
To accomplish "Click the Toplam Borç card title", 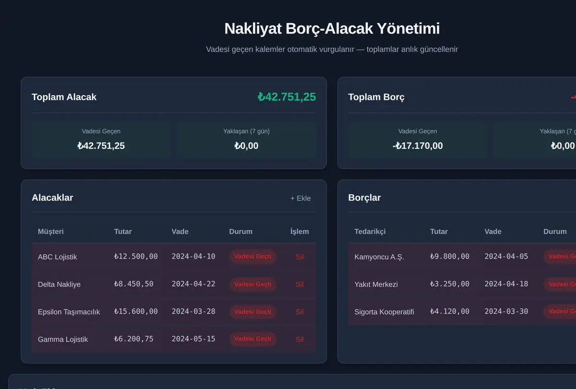I will click(x=376, y=97).
